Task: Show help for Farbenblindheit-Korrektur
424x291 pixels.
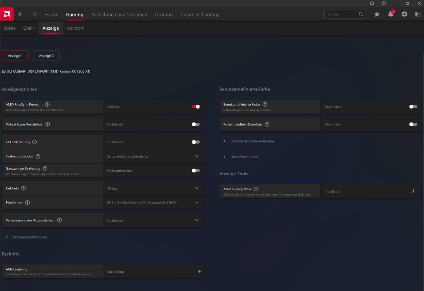Action: 267,124
